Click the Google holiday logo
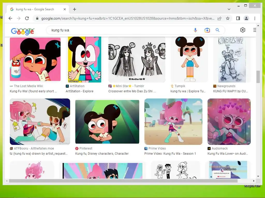The width and height of the screenshot is (265, 198). [23, 31]
